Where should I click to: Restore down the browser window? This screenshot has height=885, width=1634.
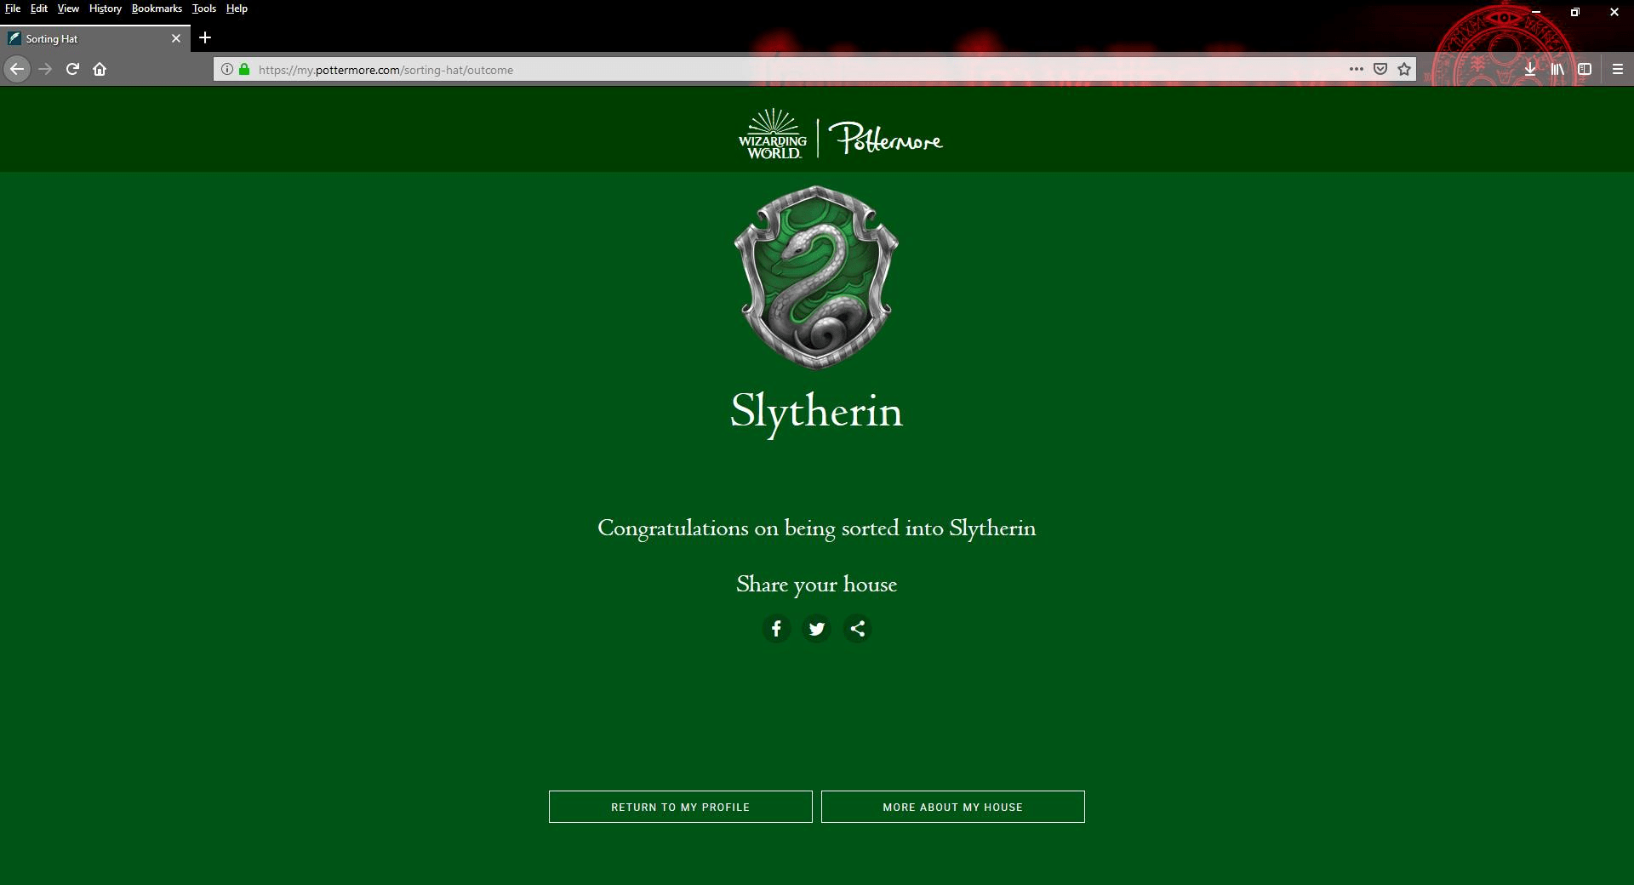[x=1575, y=12]
